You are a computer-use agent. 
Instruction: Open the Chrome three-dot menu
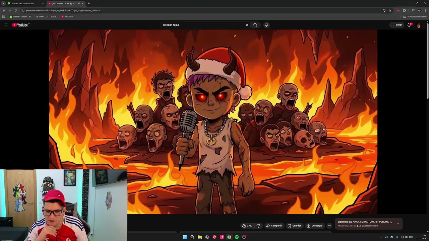(425, 10)
